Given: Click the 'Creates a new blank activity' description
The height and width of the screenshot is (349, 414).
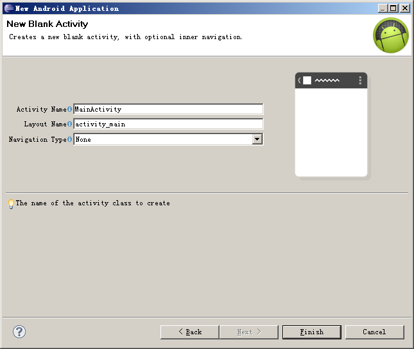Looking at the screenshot, I should 126,37.
